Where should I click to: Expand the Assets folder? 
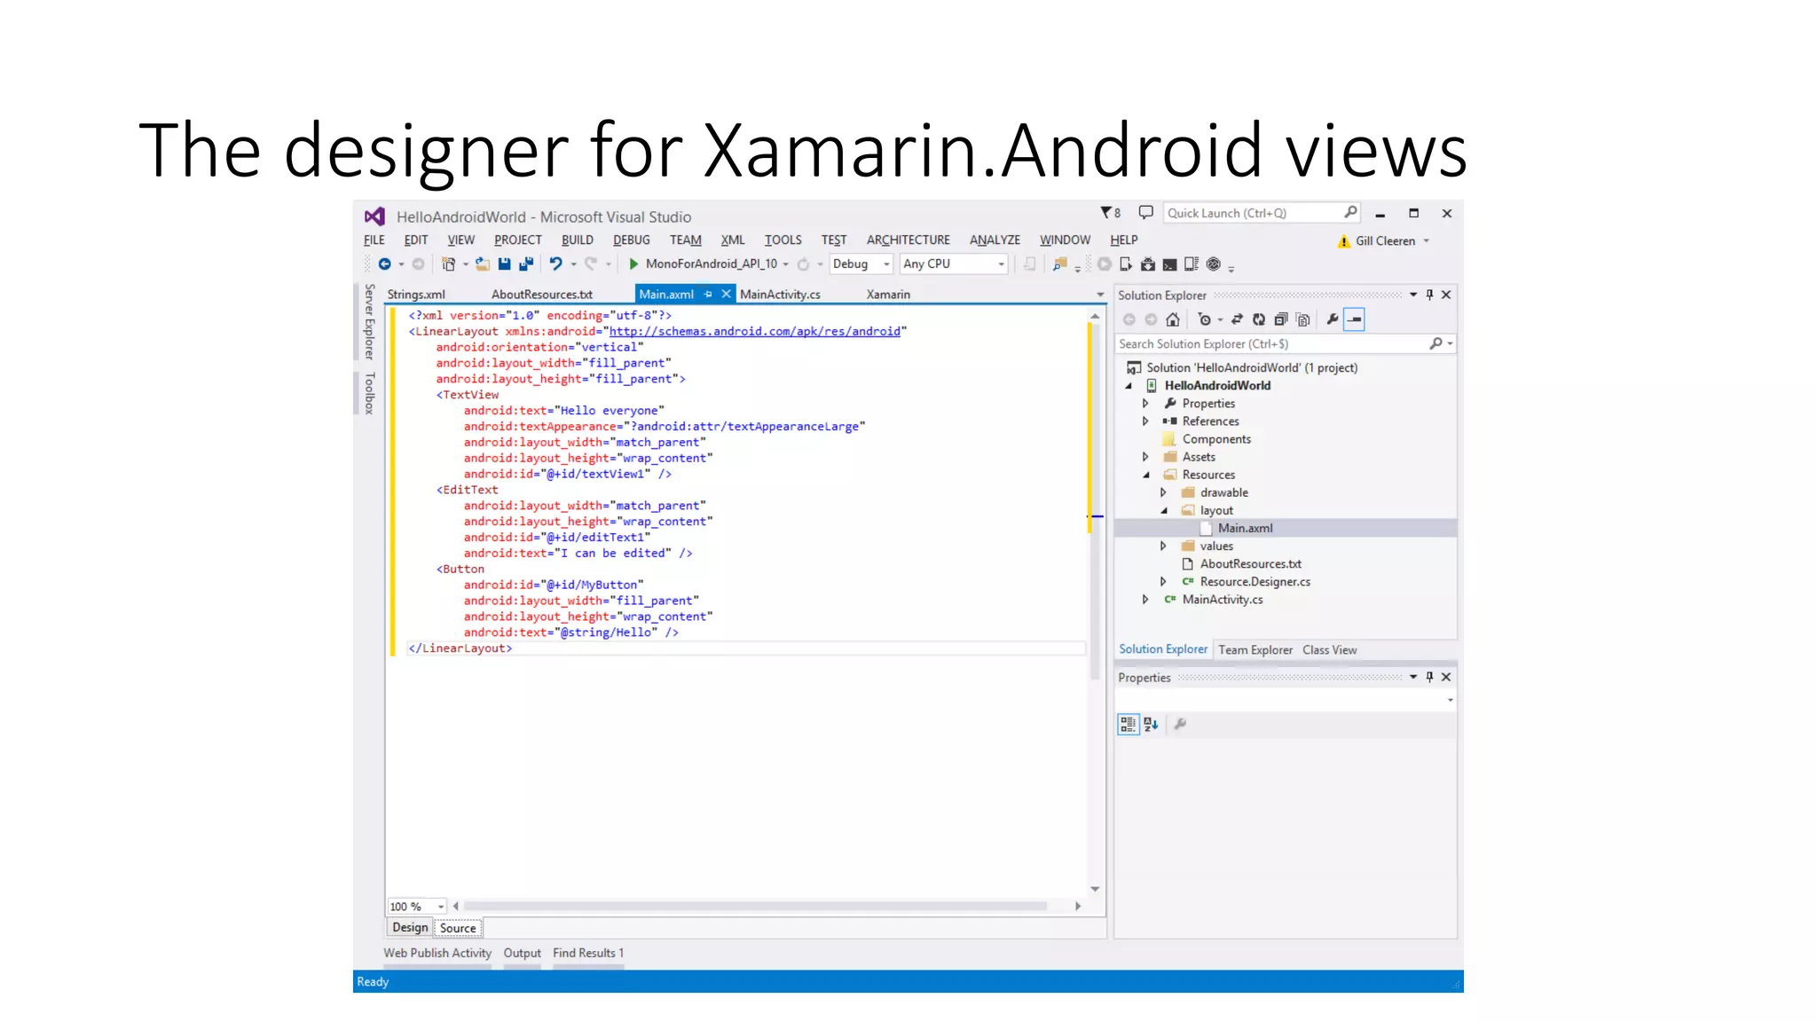[x=1145, y=457]
